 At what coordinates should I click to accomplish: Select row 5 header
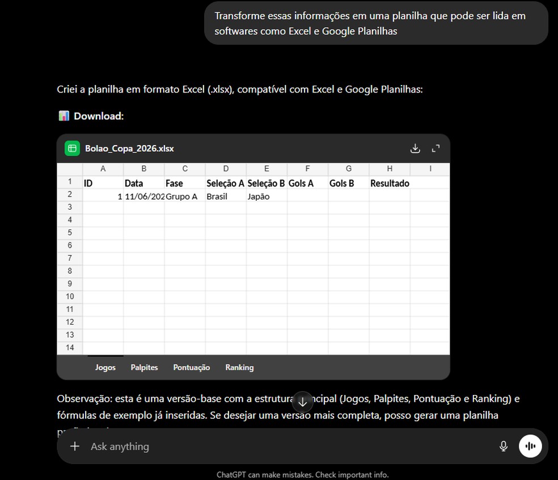(x=70, y=233)
